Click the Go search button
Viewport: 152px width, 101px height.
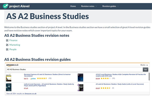[x=145, y=70]
